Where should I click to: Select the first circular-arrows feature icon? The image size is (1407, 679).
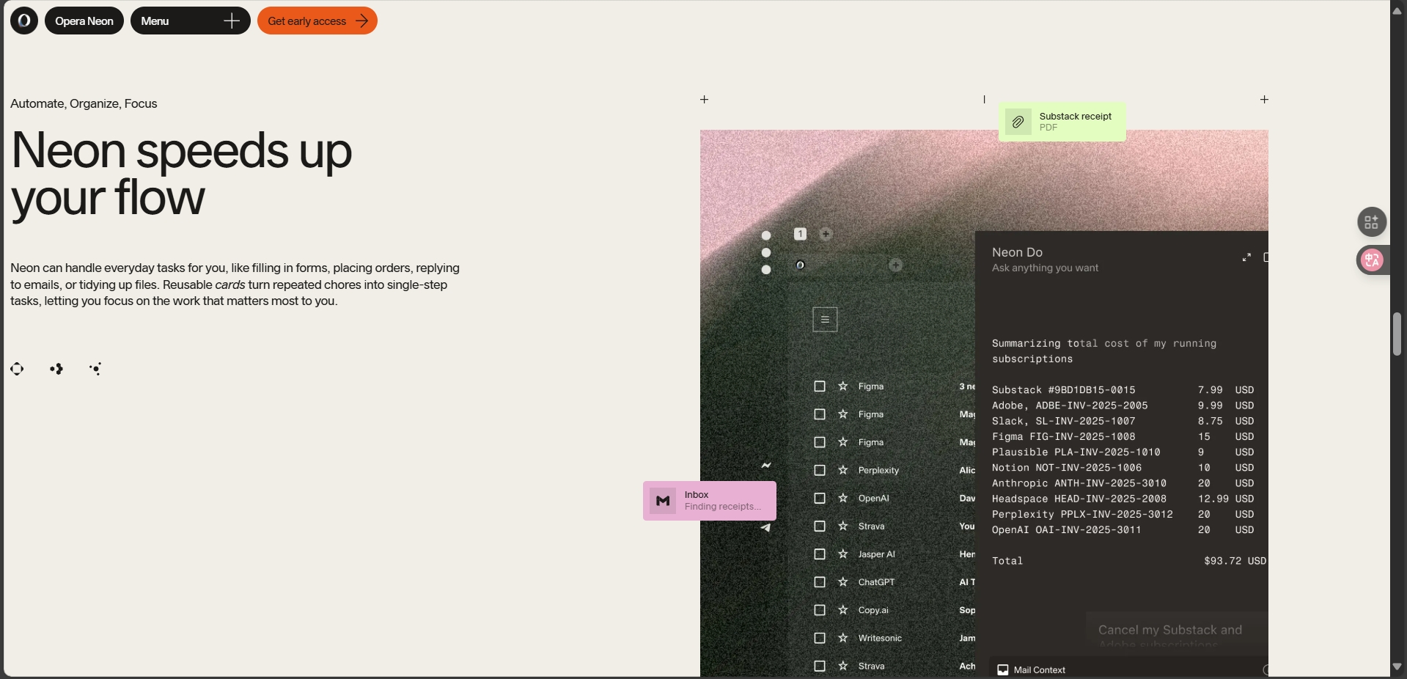coord(17,369)
